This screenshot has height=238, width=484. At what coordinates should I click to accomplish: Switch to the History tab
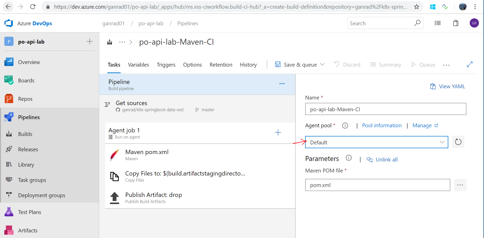248,65
